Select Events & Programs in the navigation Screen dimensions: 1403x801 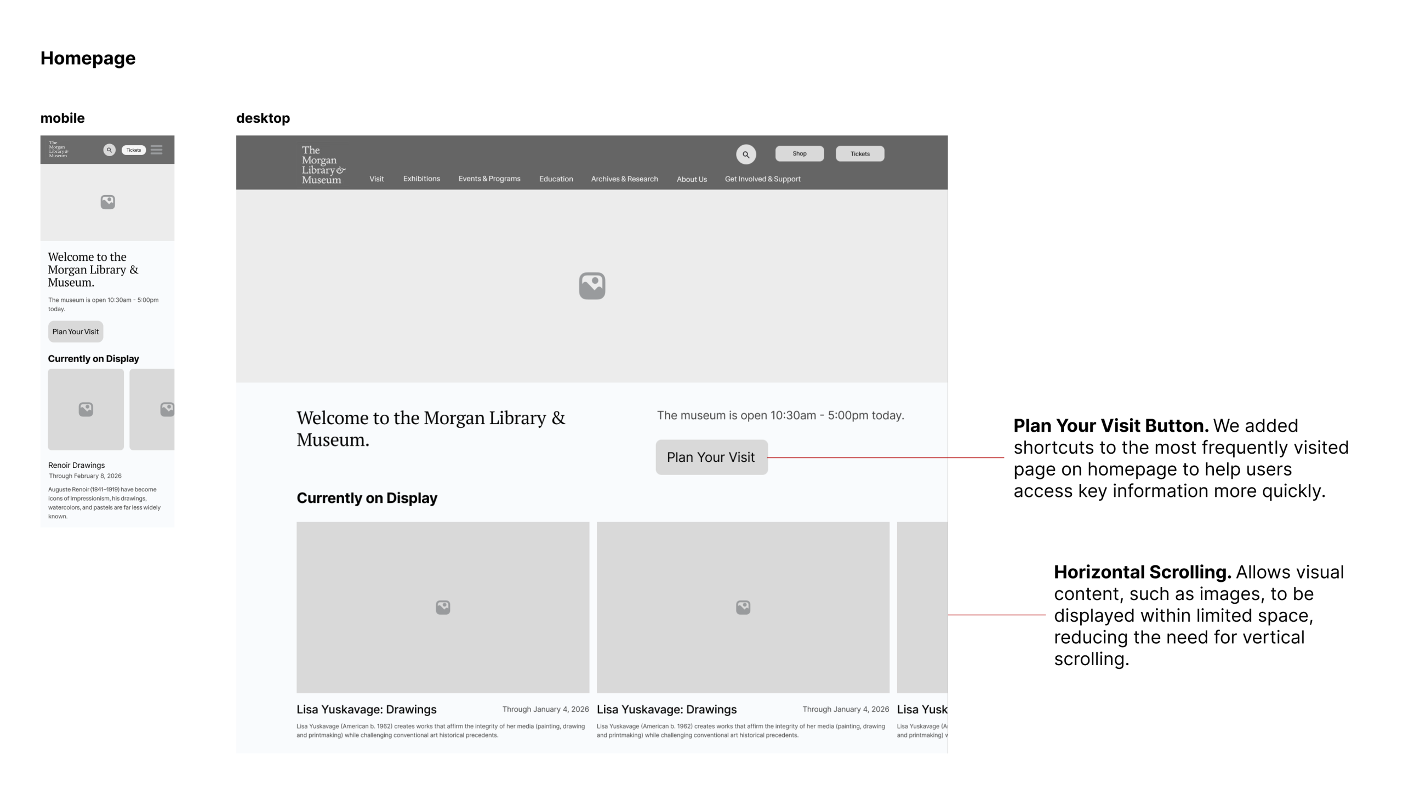point(488,179)
